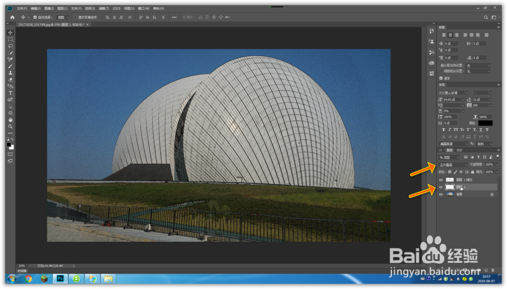Open the leading 12 点 dropdown
Screen dimensions: 507x289
pyautogui.click(x=490, y=100)
